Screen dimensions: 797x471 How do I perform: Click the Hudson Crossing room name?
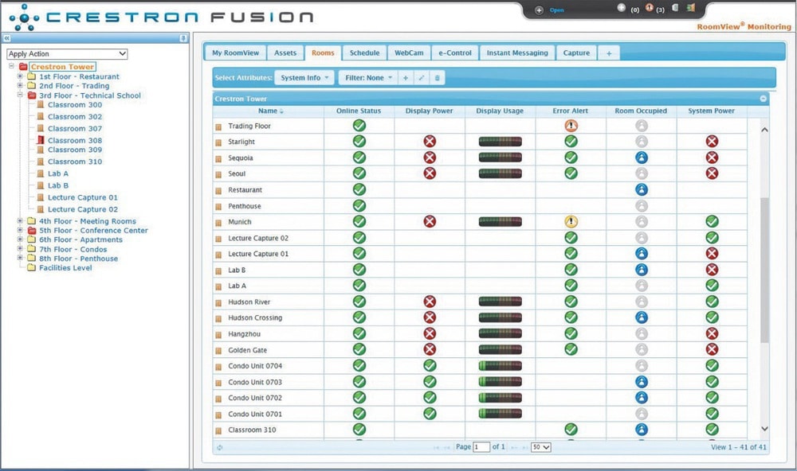tap(255, 317)
